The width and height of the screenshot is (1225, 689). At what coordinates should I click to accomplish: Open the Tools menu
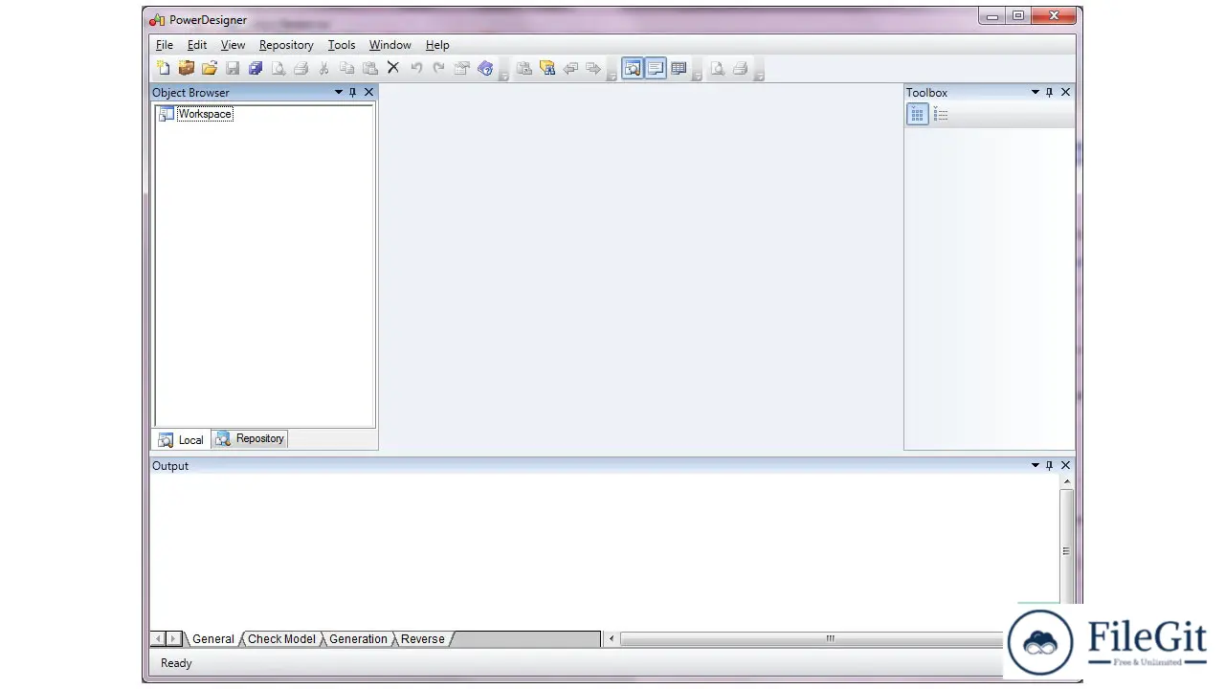tap(342, 45)
